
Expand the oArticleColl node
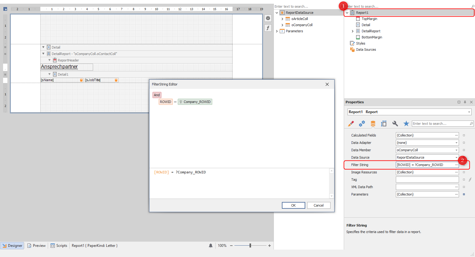pyautogui.click(x=282, y=19)
